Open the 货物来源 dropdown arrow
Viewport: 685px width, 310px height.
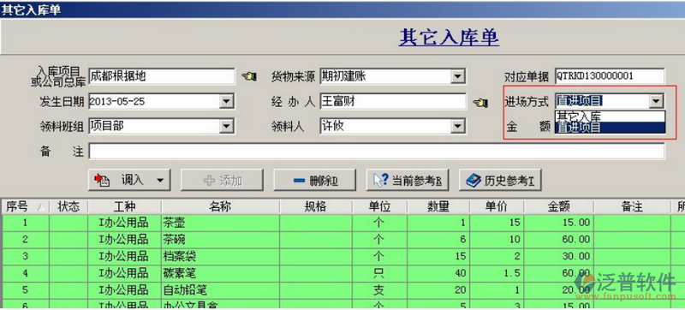coord(457,77)
